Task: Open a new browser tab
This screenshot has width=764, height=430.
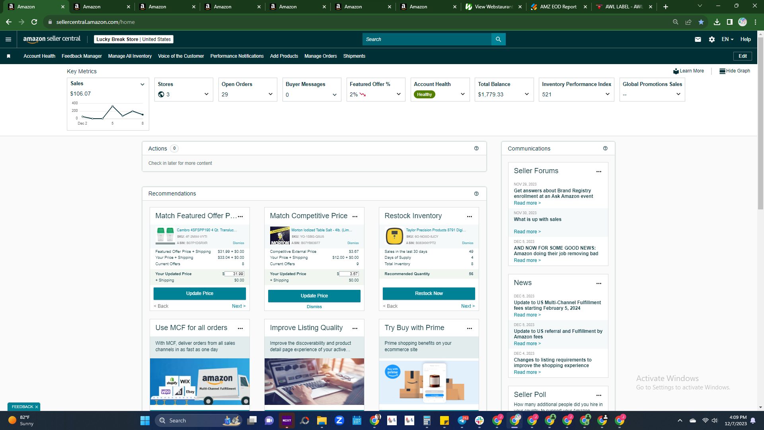Action: point(666,7)
